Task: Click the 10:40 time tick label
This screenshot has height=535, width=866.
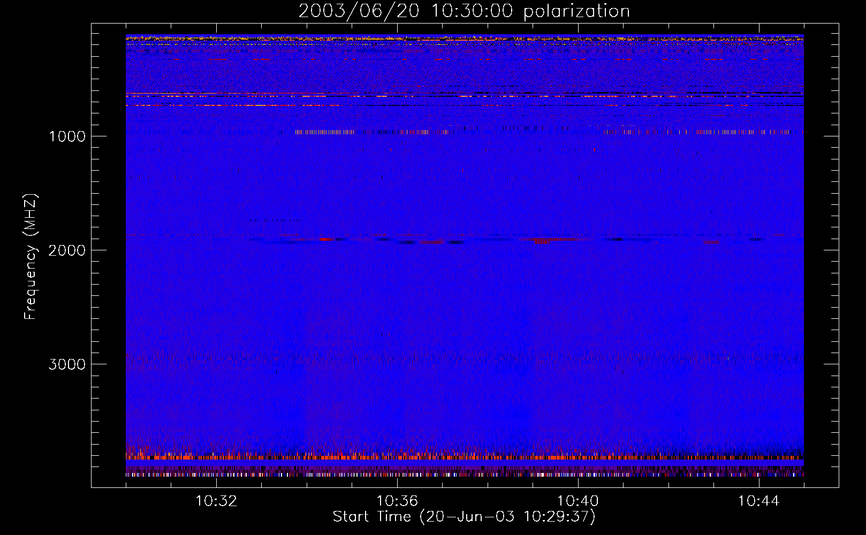Action: 578,501
